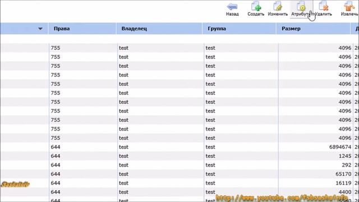Toggle sort arrow in first column header
The image size is (359, 202).
point(40,29)
